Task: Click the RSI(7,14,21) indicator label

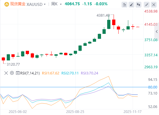Action: 30,73
